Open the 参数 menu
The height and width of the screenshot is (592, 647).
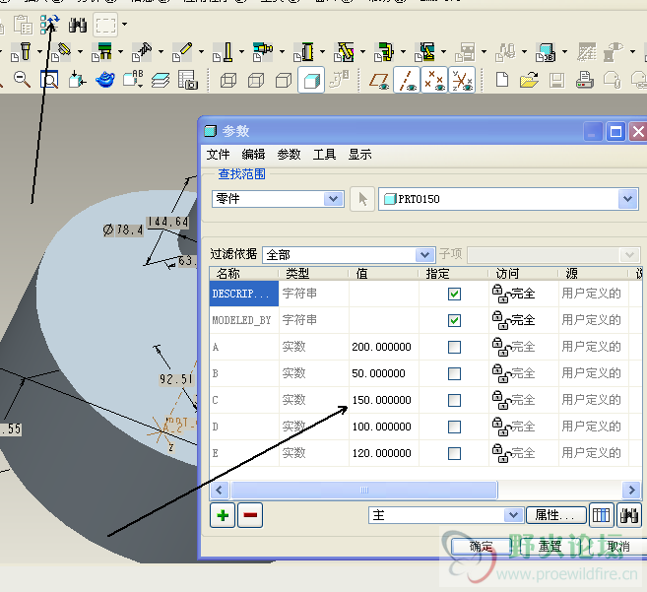289,155
